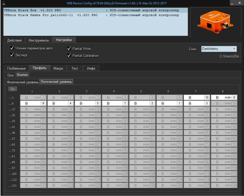This screenshot has width=244, height=196.
Task: Go to the Глобальные tab
Action: tap(17, 68)
